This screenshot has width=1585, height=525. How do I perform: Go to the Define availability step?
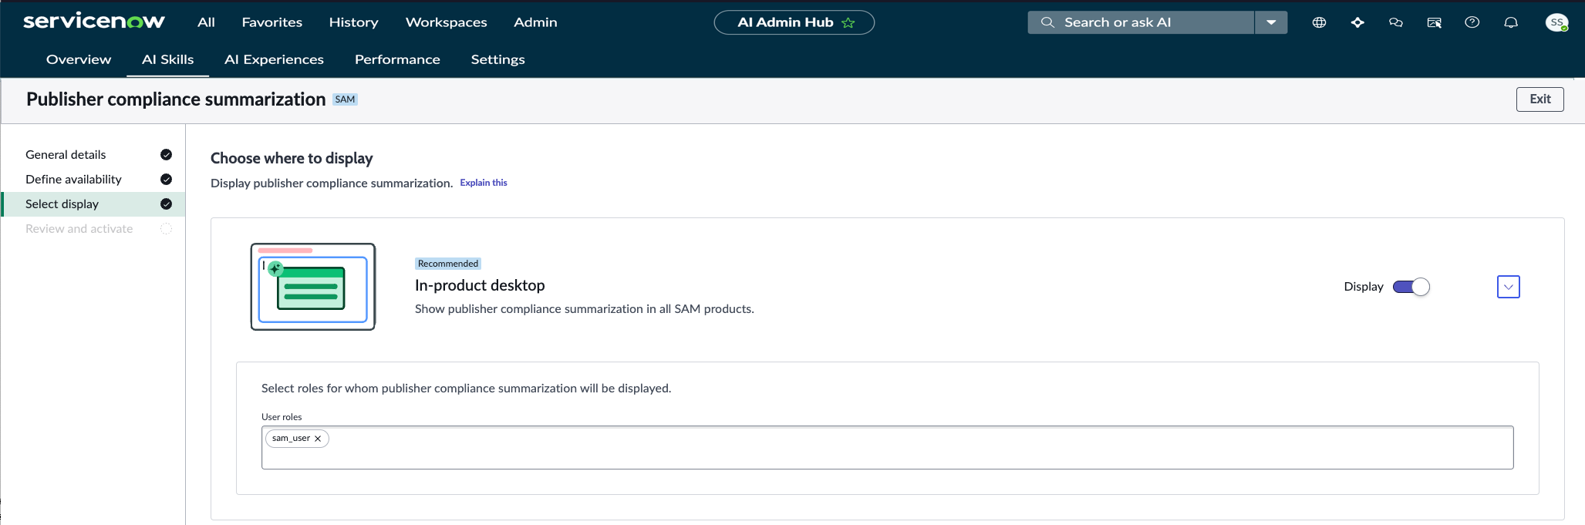point(73,179)
